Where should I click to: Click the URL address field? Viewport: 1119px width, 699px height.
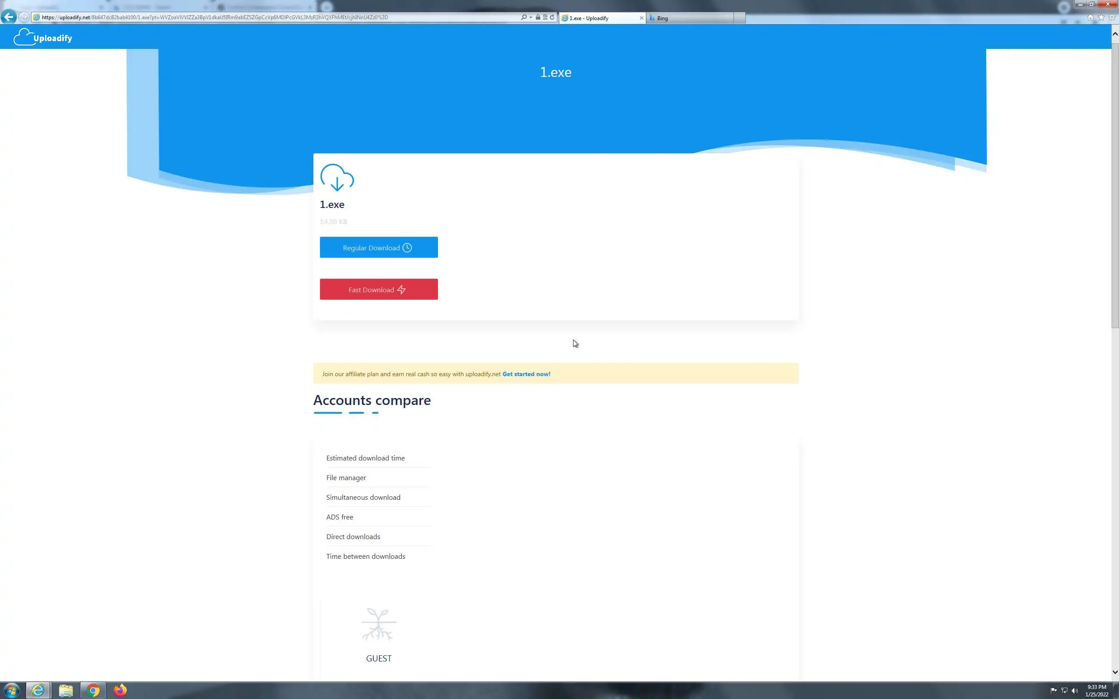click(x=278, y=17)
